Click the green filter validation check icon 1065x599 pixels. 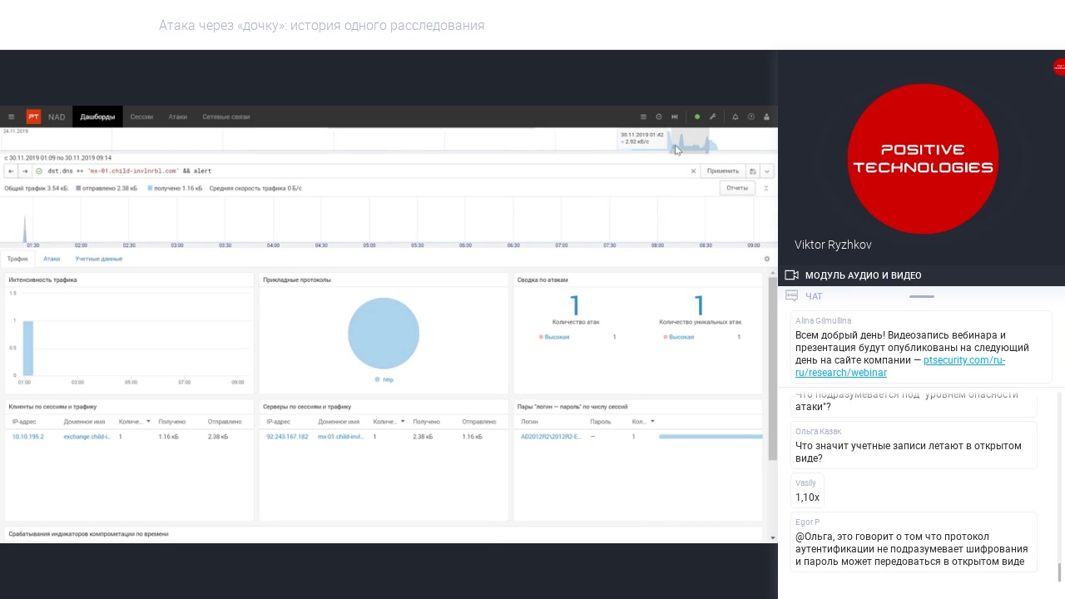tap(39, 171)
